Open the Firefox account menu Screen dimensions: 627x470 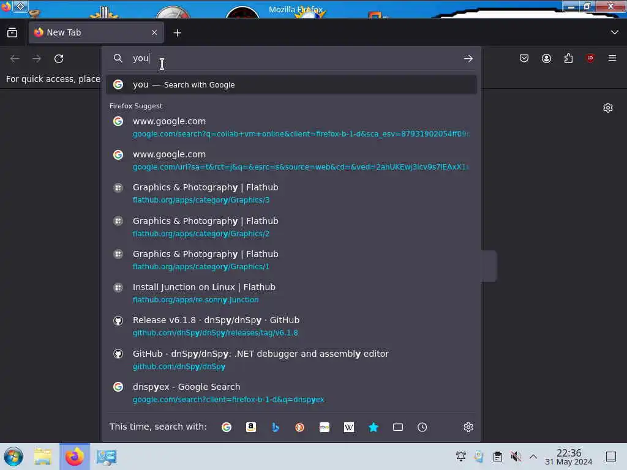coord(546,58)
